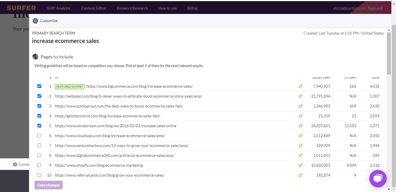Open the SERP Analyzer menu item
This screenshot has height=192, width=396.
58,8
